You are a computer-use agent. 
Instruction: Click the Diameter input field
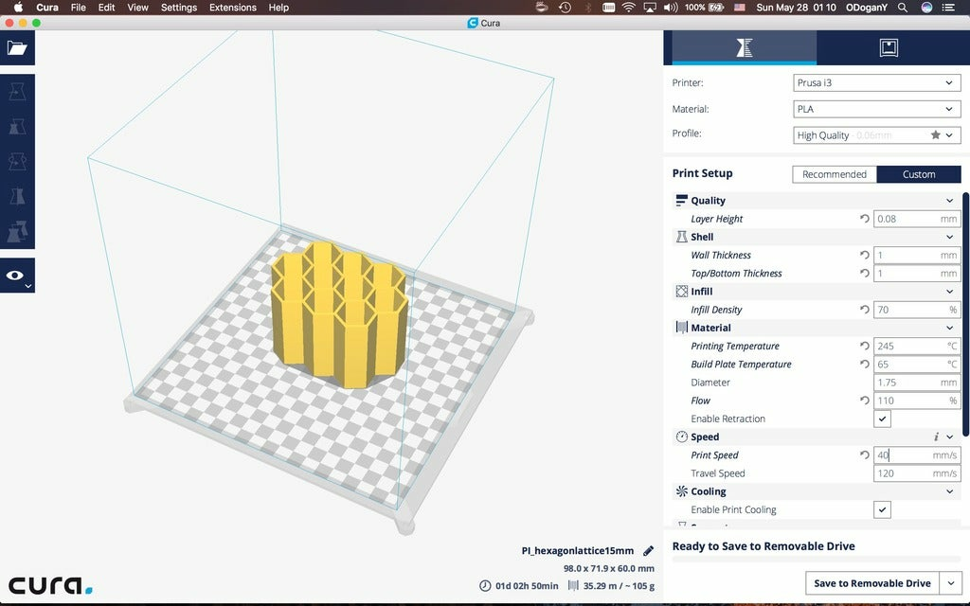tap(917, 383)
